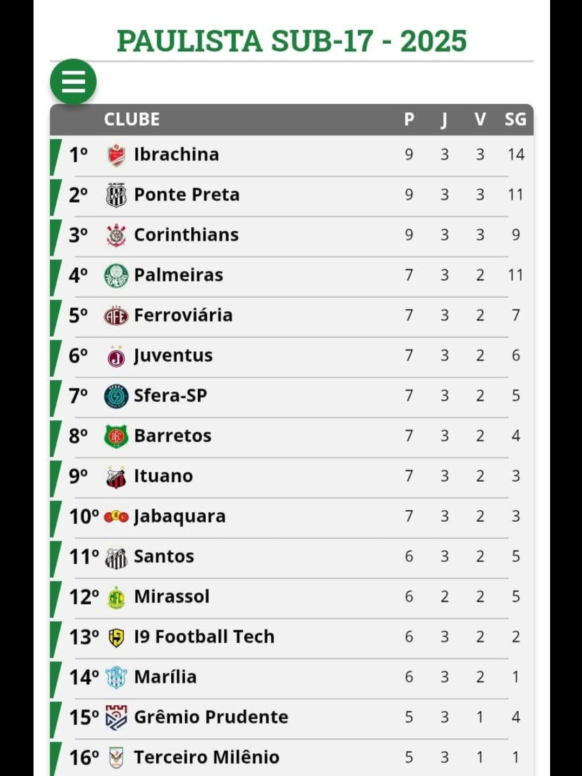Viewport: 582px width, 776px height.
Task: Click the Palmeiras club crest
Action: [116, 276]
